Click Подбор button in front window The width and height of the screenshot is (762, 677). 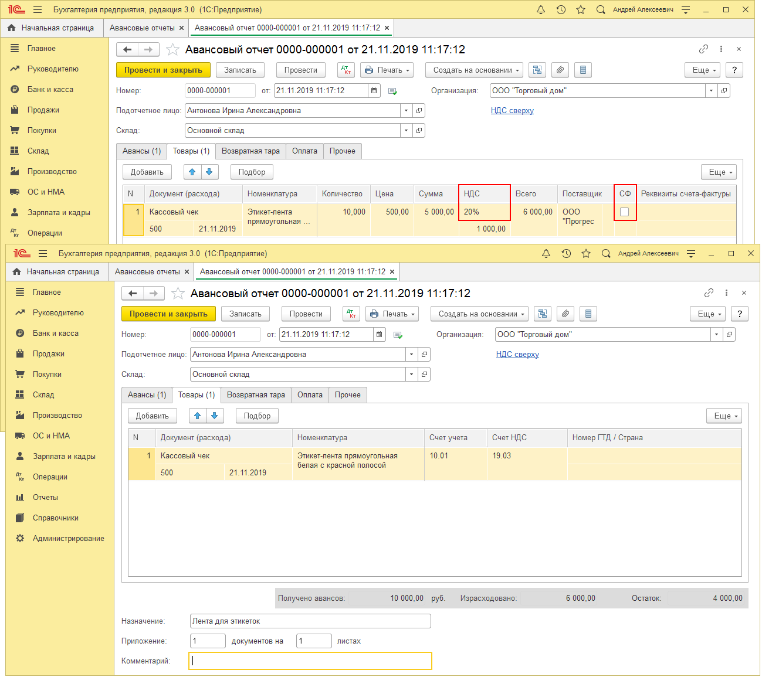(x=257, y=416)
